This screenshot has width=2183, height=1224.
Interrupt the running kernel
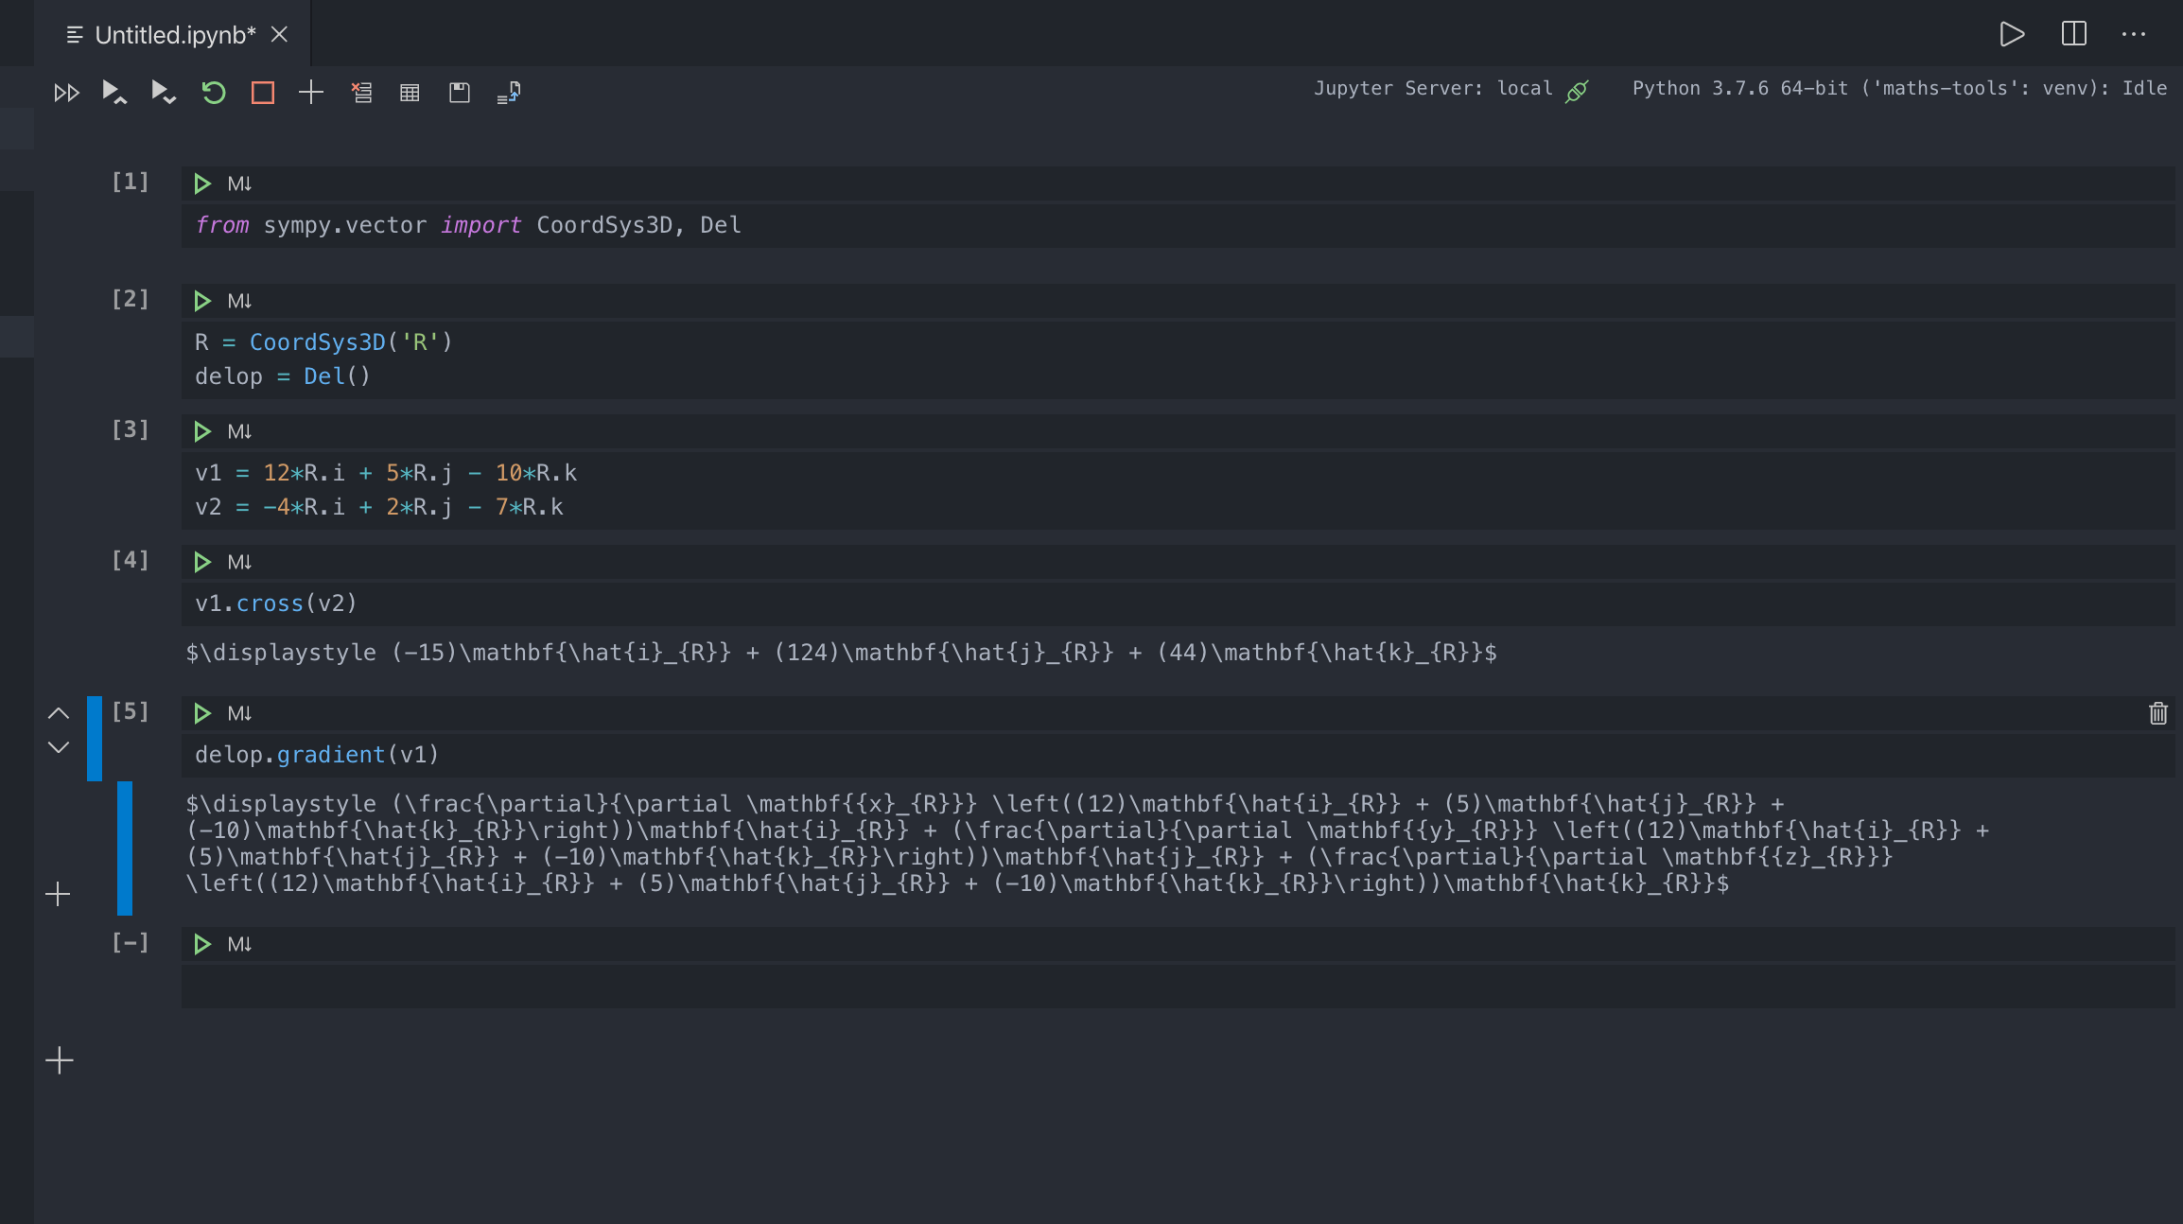[262, 92]
